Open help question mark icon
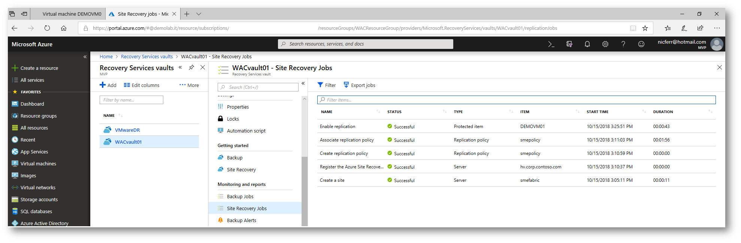Viewport: 741px width, 243px height. click(x=623, y=44)
